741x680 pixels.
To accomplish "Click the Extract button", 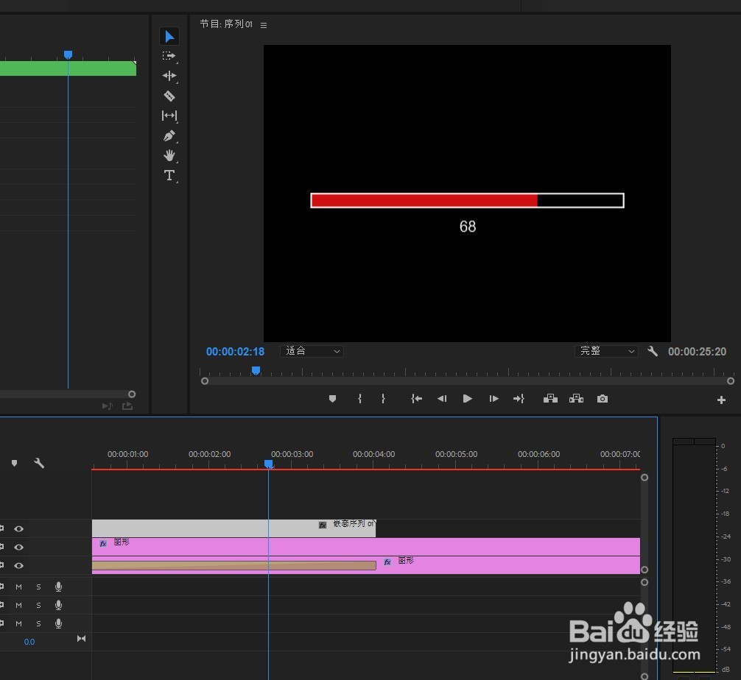I will [x=577, y=399].
